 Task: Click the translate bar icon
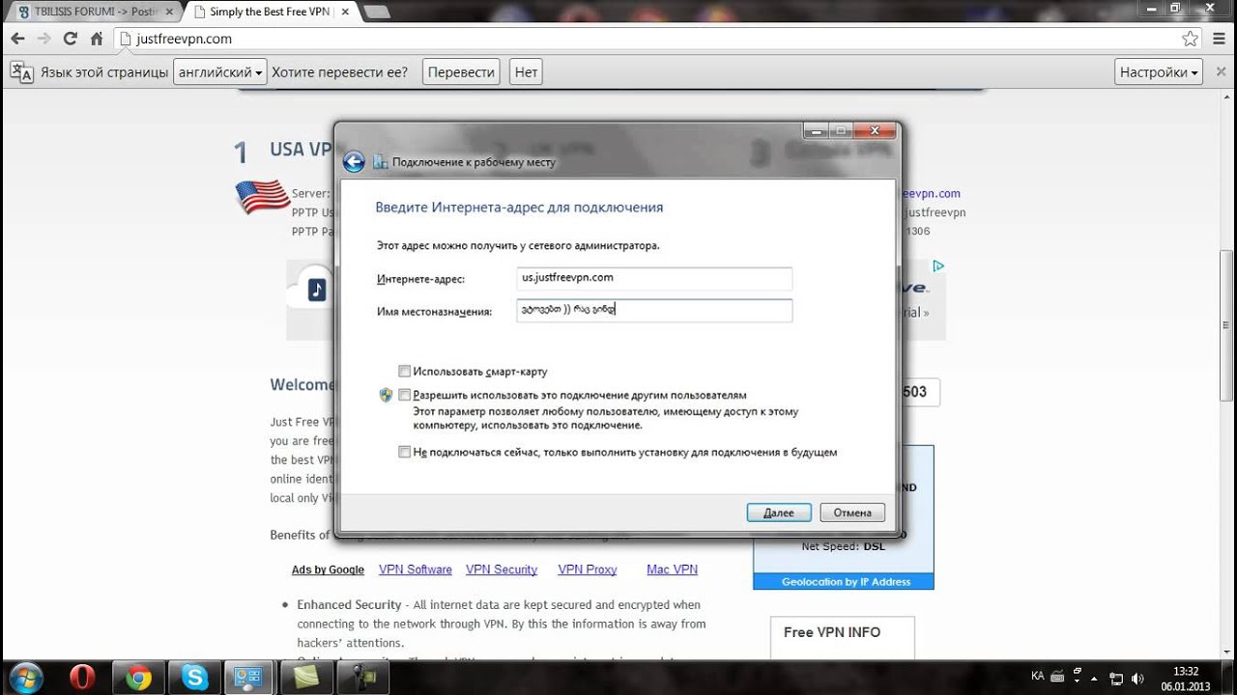(21, 72)
